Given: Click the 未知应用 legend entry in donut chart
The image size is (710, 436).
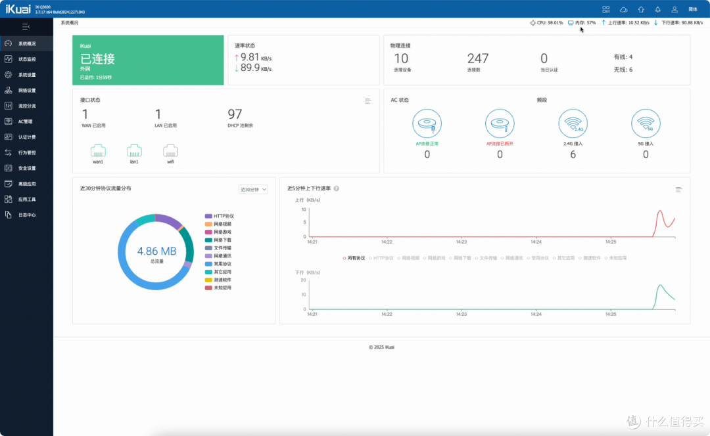Looking at the screenshot, I should point(218,288).
